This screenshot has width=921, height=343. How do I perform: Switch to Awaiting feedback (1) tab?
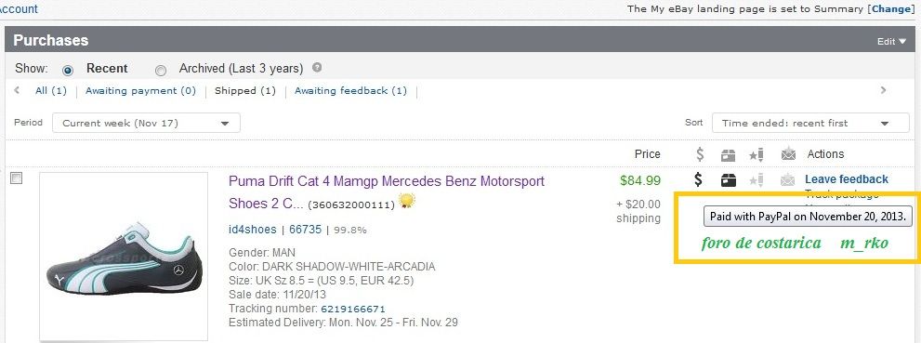point(350,90)
